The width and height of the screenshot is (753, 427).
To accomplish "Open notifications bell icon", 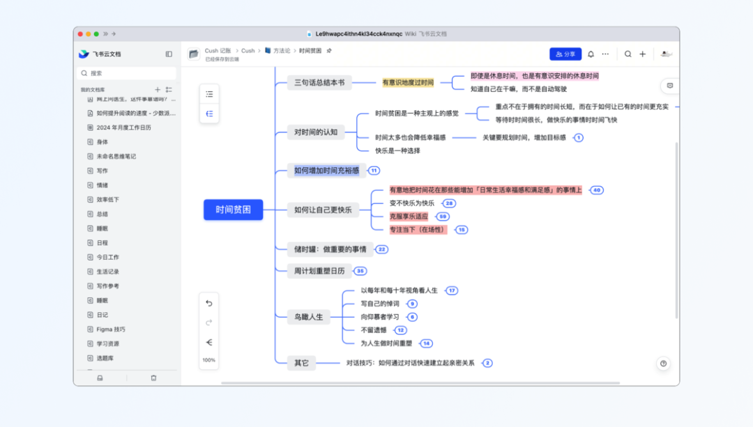I will 591,54.
